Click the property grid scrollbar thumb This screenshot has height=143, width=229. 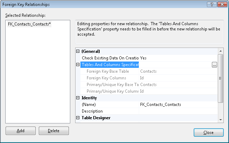(220, 78)
